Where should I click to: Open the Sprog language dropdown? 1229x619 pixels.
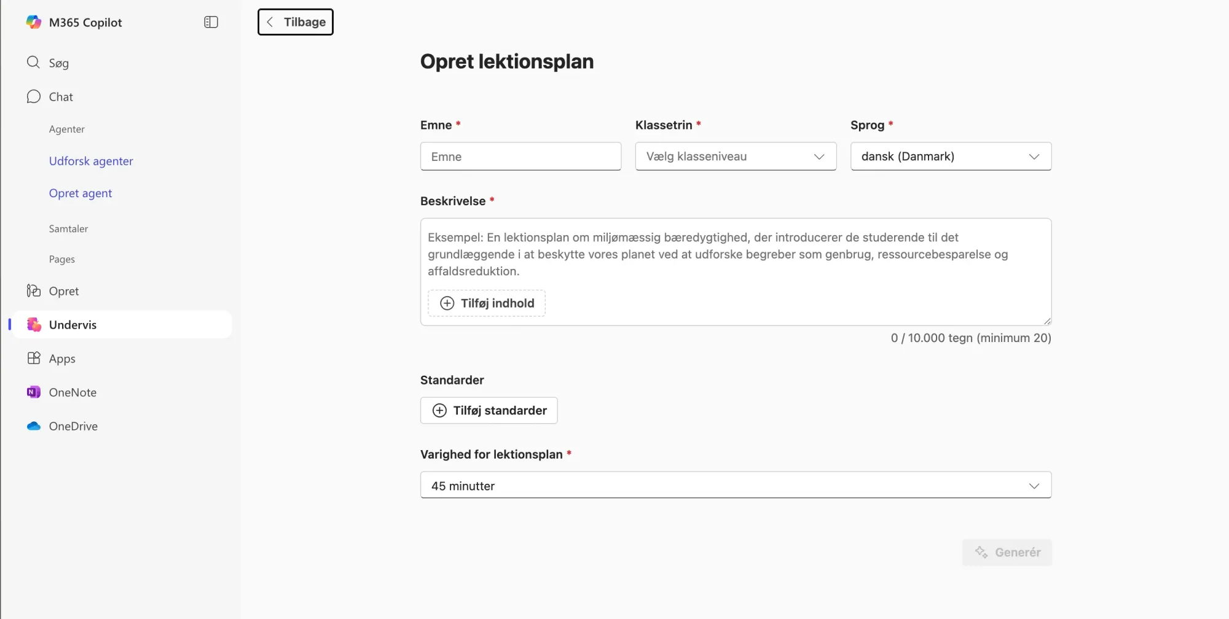[x=951, y=157]
